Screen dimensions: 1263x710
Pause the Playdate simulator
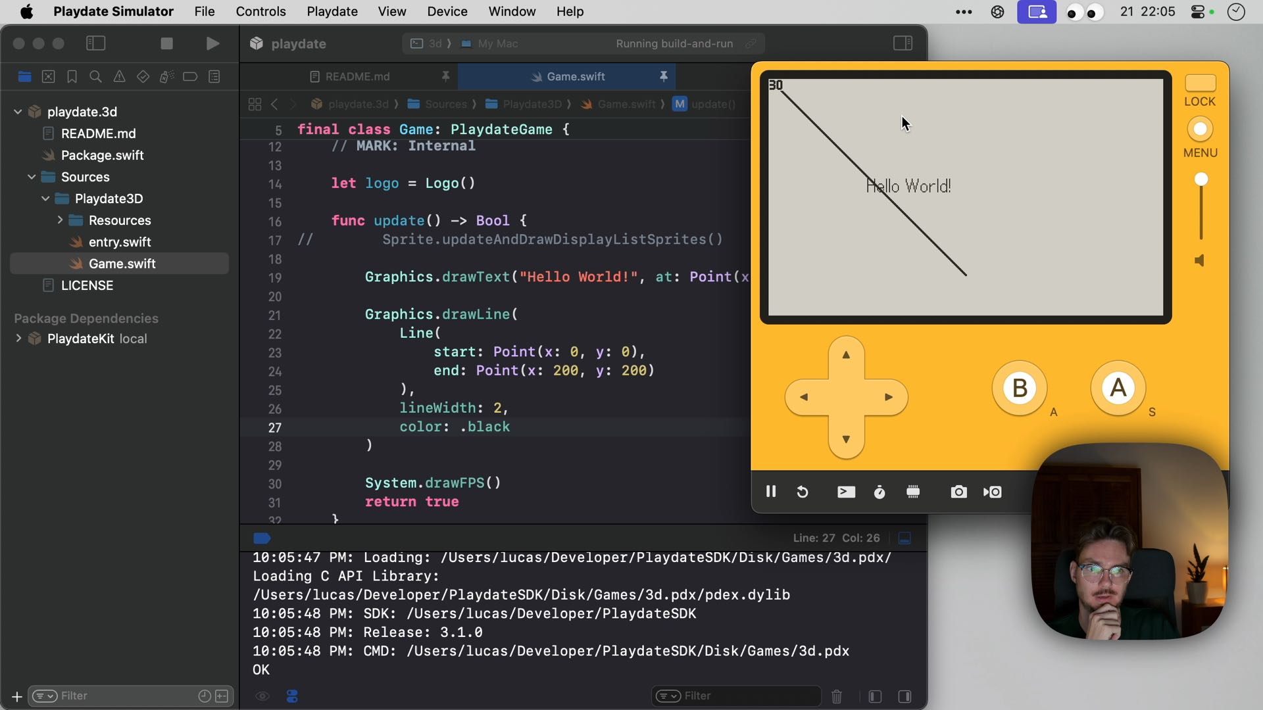[x=771, y=492]
